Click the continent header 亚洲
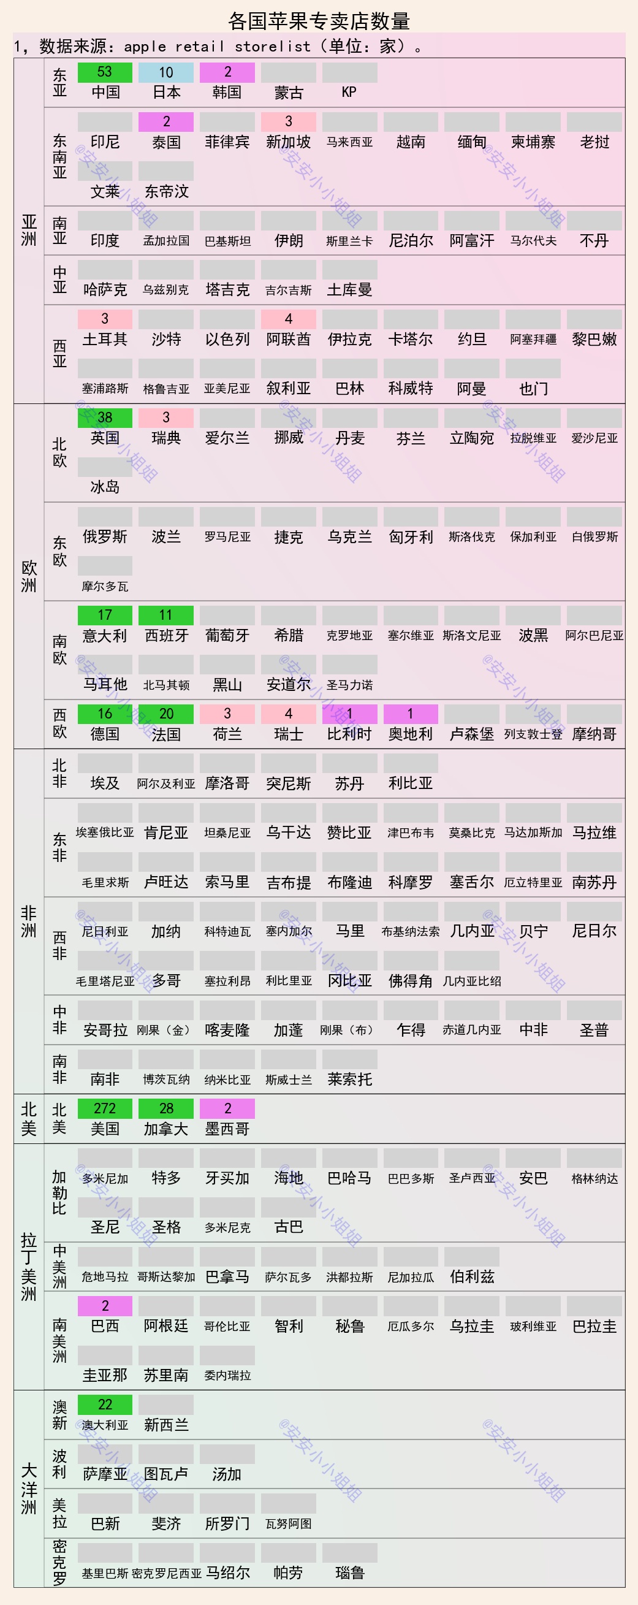 29,231
